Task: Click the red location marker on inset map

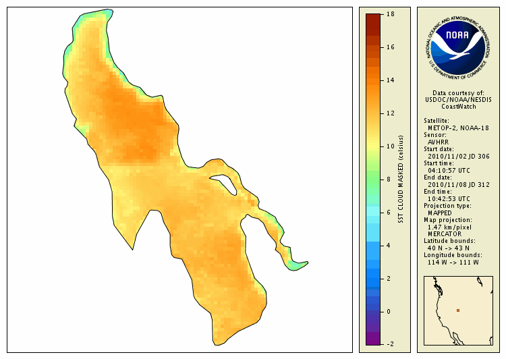Action: pos(458,310)
